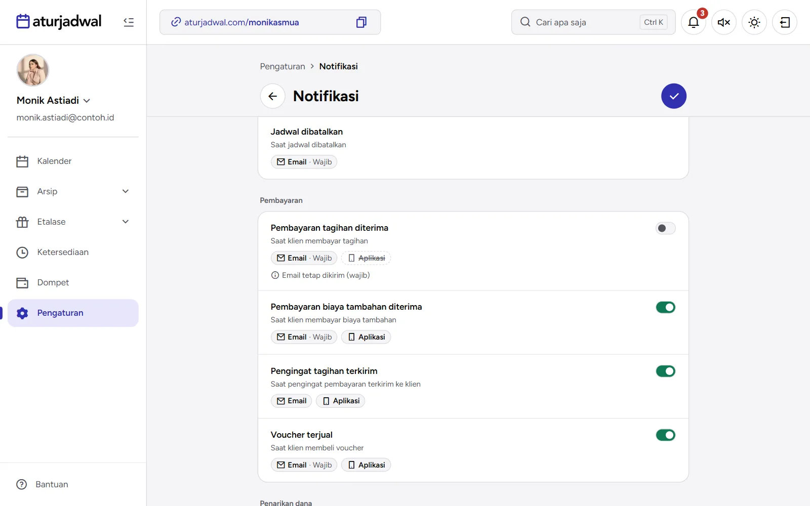Disable Pembayaran biaya tambahan diterima toggle

(x=666, y=307)
